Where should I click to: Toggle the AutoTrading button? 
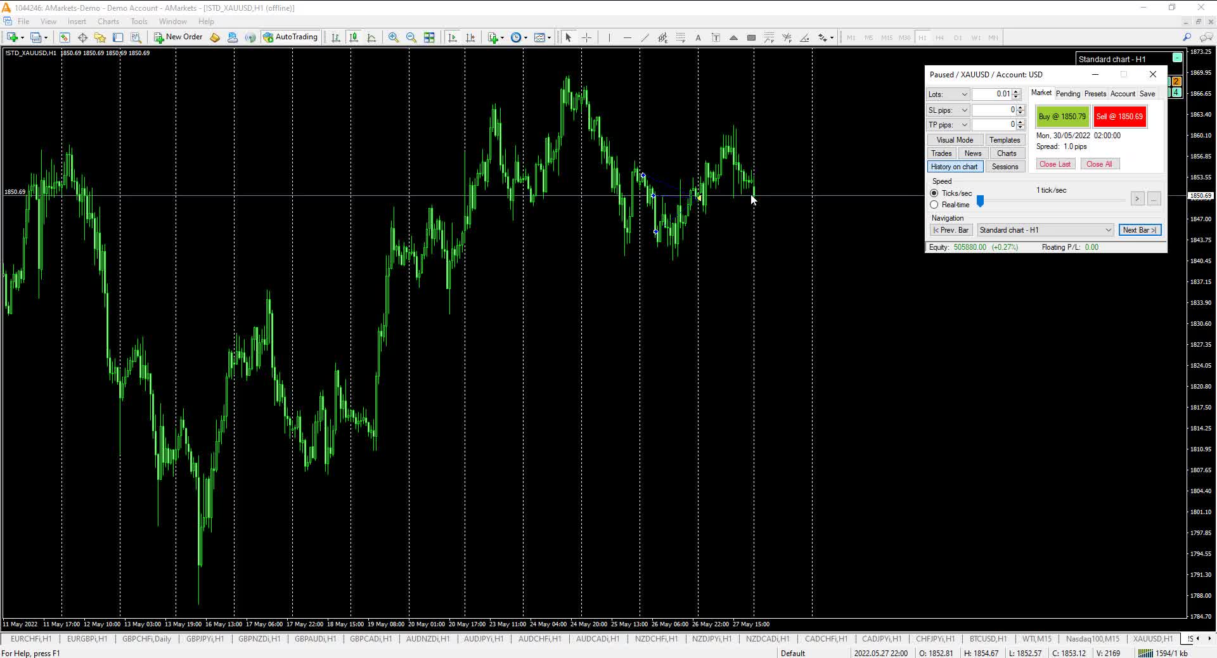[290, 37]
